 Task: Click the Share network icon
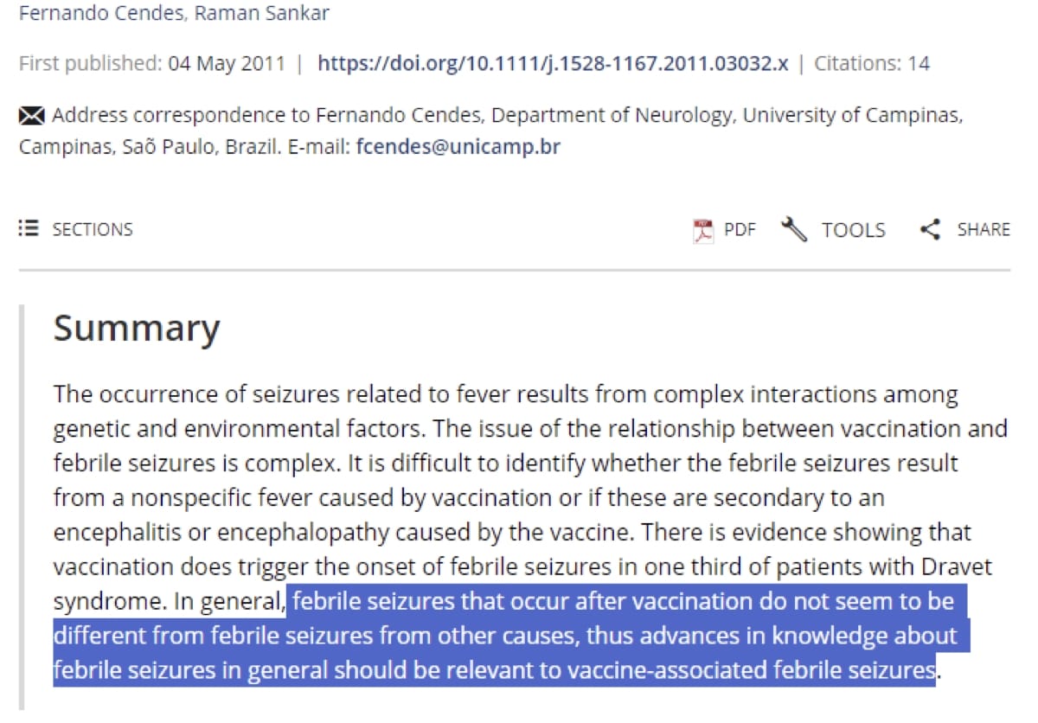click(x=930, y=229)
